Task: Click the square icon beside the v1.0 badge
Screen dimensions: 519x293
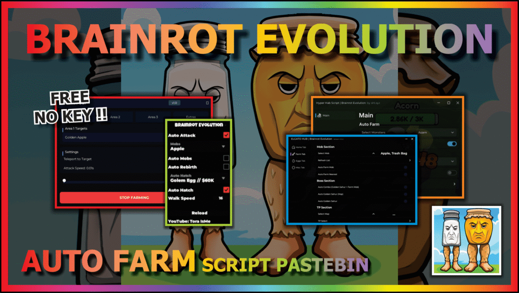Action: tap(207, 103)
